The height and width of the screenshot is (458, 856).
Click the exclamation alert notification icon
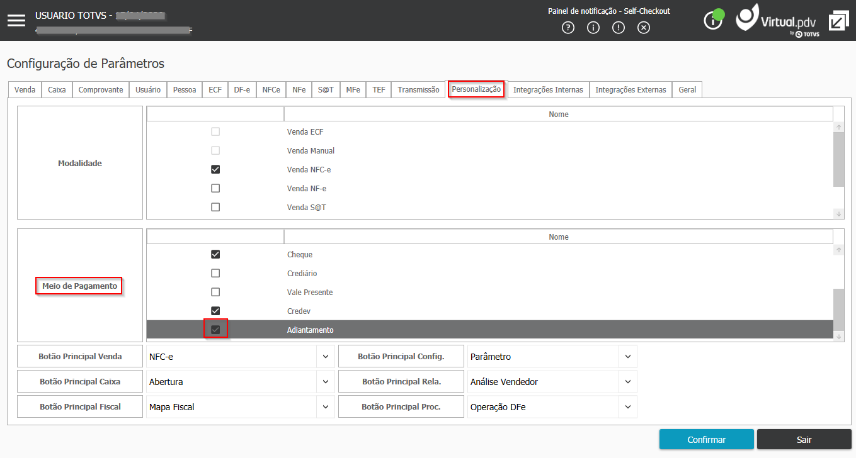619,28
